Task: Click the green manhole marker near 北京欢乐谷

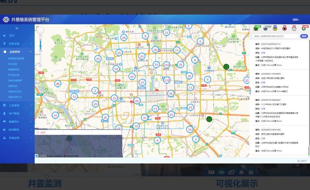Action: coord(209,119)
